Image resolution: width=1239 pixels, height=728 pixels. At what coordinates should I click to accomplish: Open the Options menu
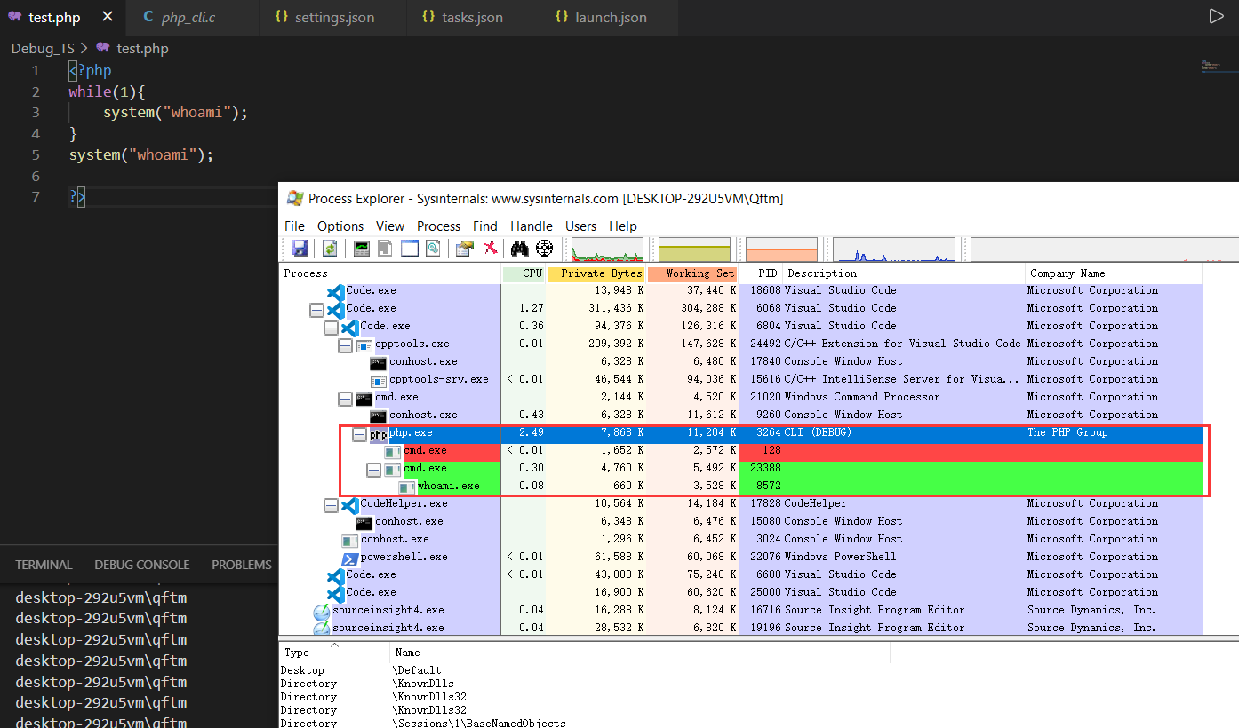tap(340, 226)
